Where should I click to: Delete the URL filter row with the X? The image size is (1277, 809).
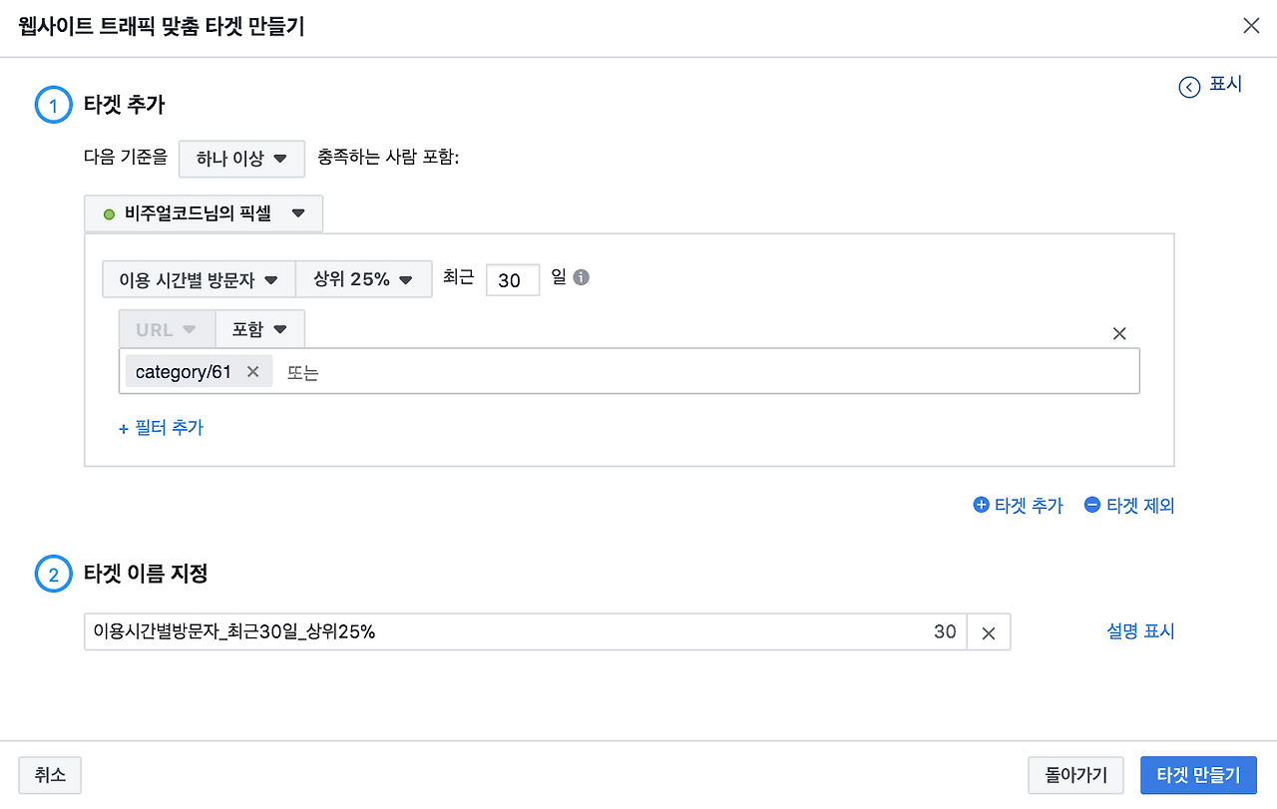tap(1119, 333)
